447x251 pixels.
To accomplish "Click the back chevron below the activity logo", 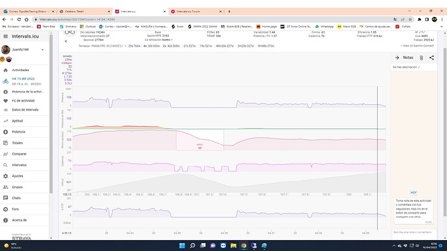I will (66, 41).
